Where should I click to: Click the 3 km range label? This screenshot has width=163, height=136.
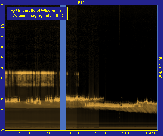coord(3,99)
